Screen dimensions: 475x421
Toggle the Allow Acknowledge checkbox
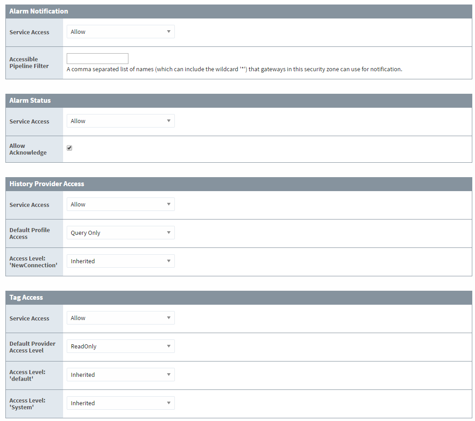click(x=69, y=148)
